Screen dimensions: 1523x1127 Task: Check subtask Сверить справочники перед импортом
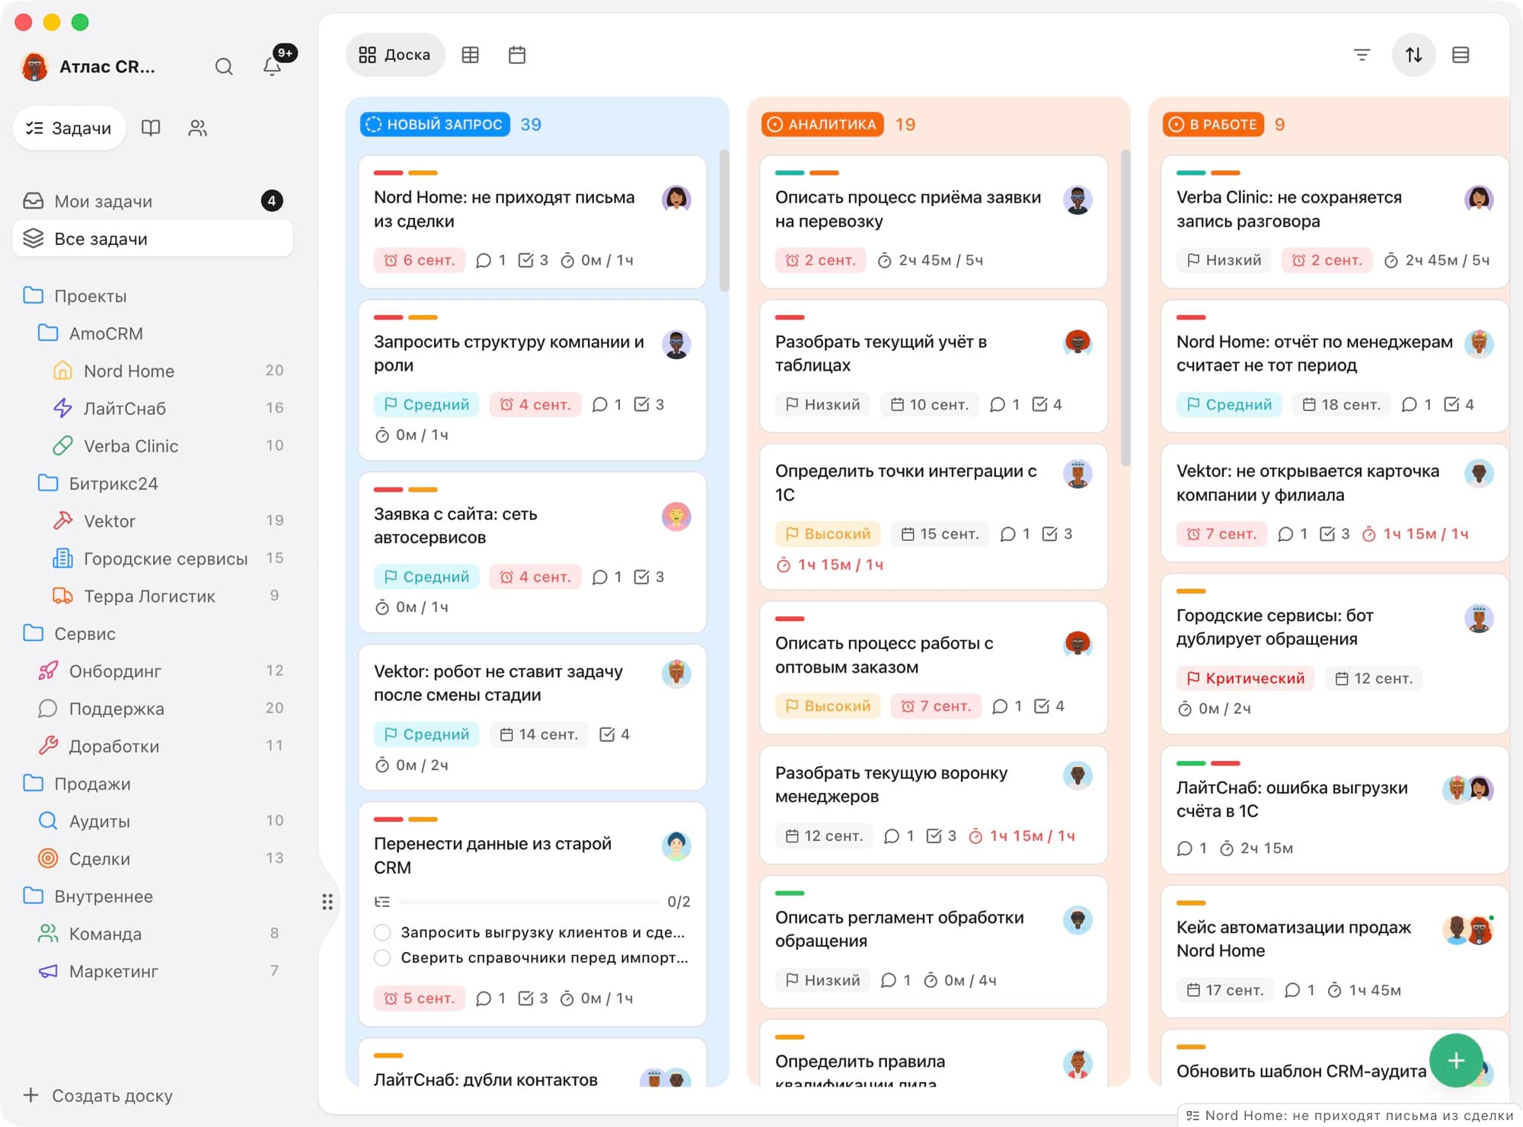382,957
